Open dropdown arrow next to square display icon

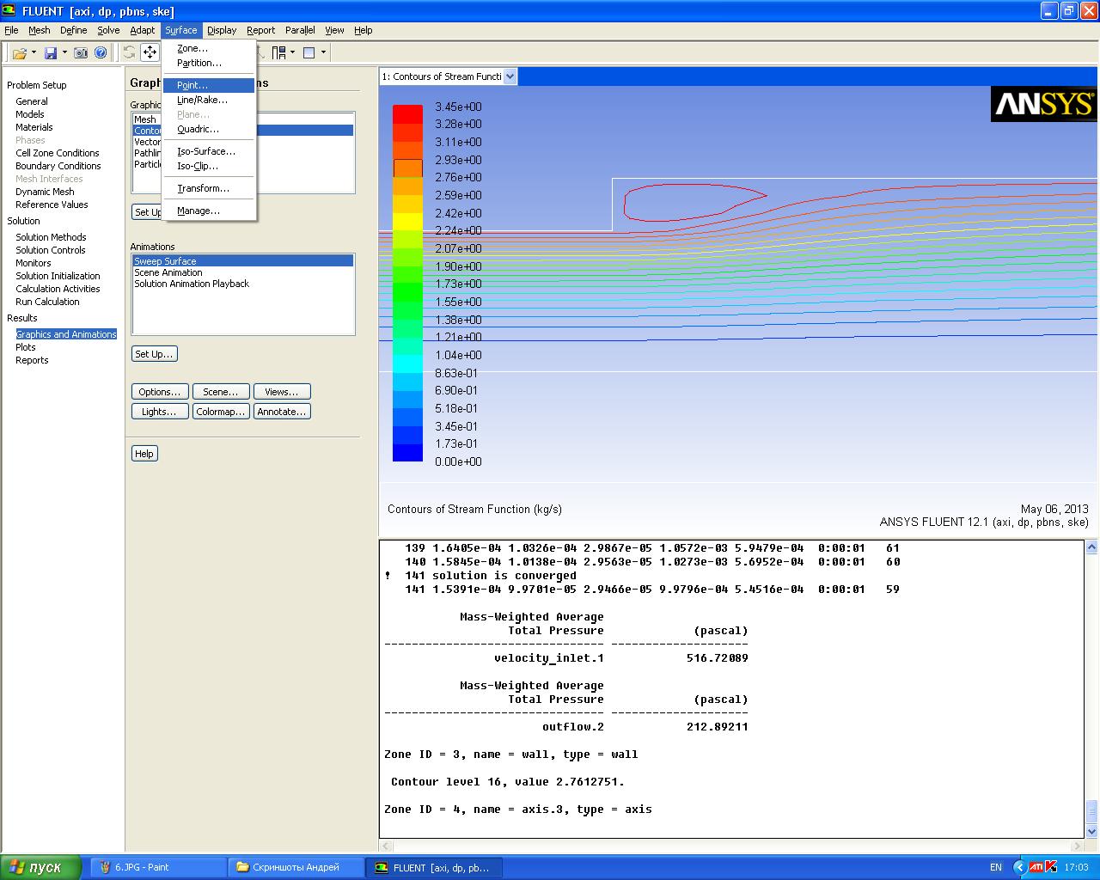pos(323,52)
